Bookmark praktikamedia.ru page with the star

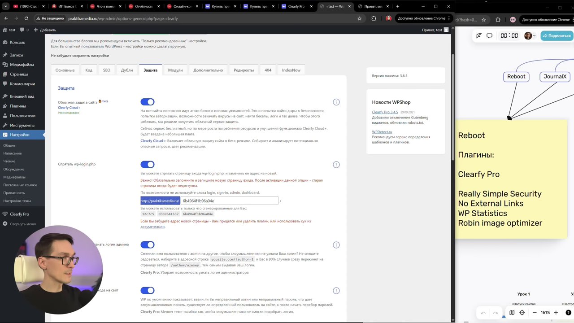(359, 18)
